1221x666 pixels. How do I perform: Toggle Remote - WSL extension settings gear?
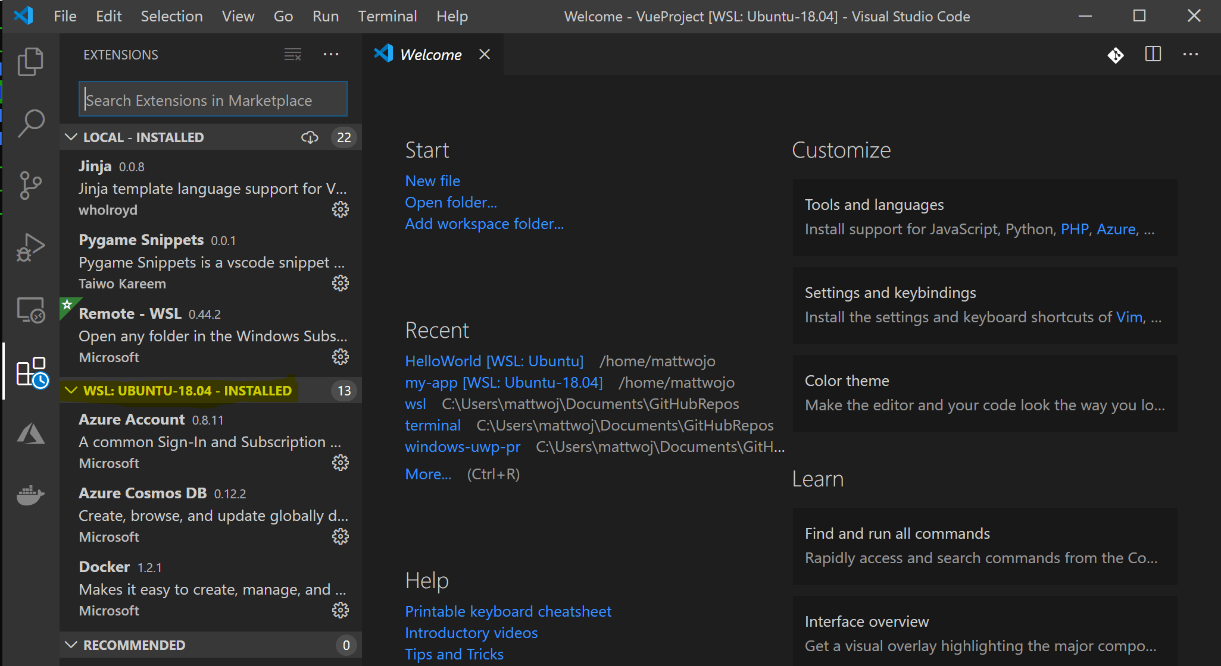(x=341, y=356)
